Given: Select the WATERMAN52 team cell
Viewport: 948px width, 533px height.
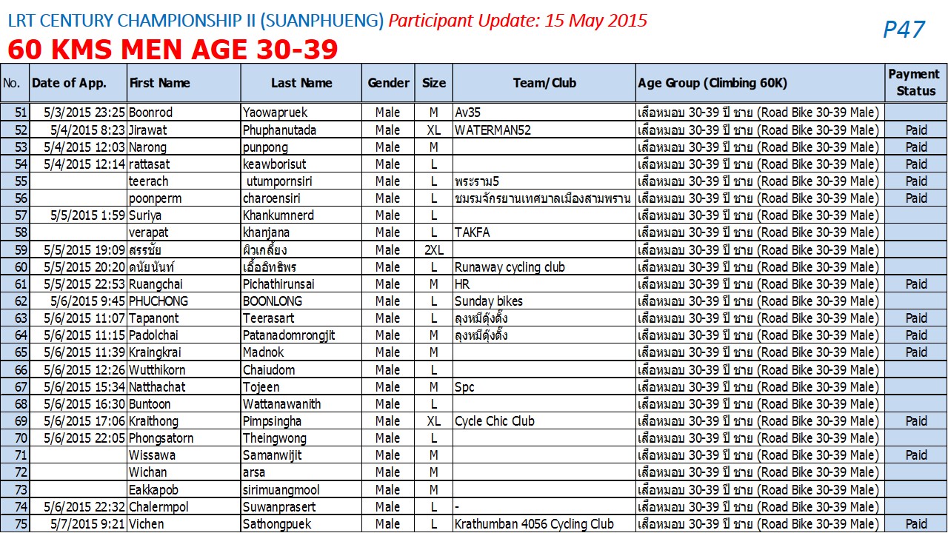Looking at the screenshot, I should (544, 130).
